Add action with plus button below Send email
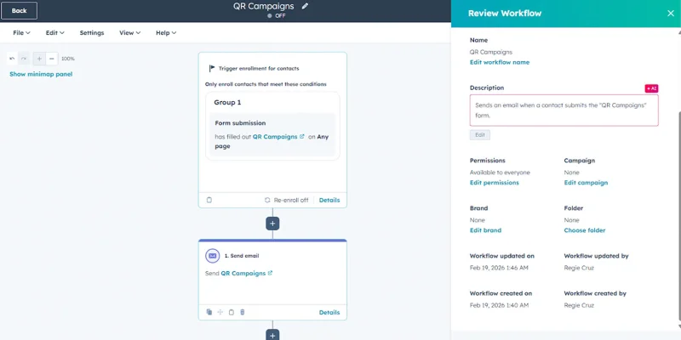The image size is (681, 340). [272, 335]
